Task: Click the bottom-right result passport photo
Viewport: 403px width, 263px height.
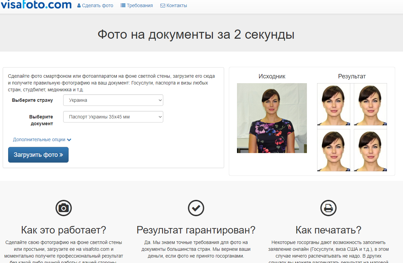Action: pyautogui.click(x=370, y=150)
